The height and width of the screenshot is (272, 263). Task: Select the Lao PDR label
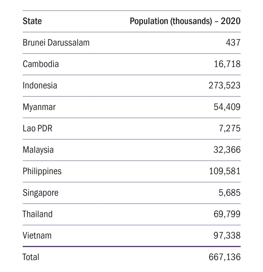(x=37, y=128)
